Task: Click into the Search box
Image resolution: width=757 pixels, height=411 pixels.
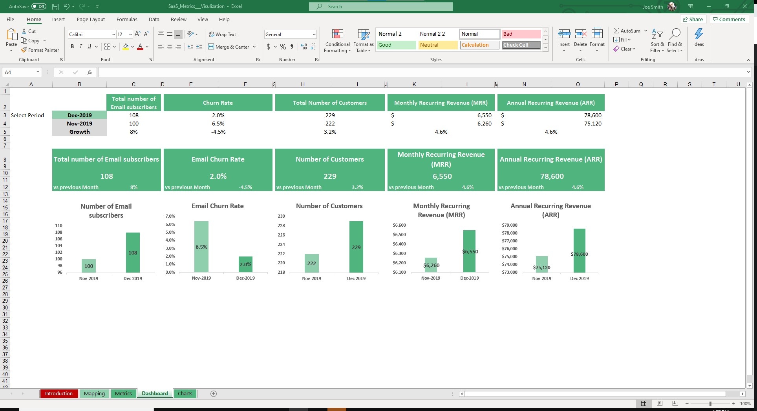Action: tap(380, 6)
